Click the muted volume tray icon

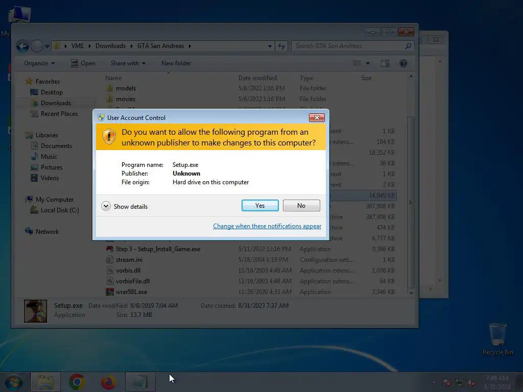pos(471,383)
